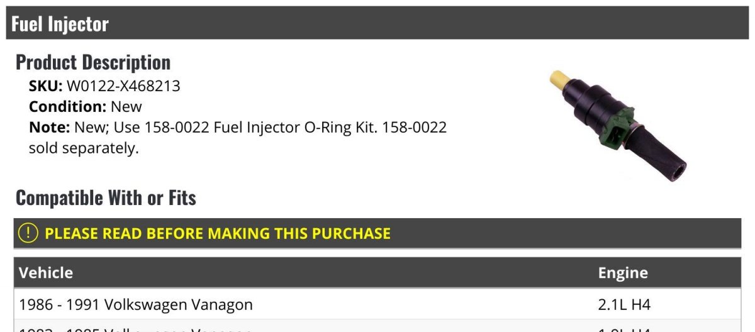
Task: Click the exclamation warning icon
Action: tap(28, 233)
